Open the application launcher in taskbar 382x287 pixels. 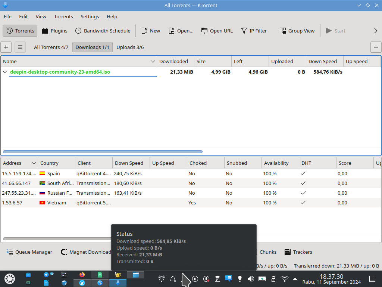point(10,279)
